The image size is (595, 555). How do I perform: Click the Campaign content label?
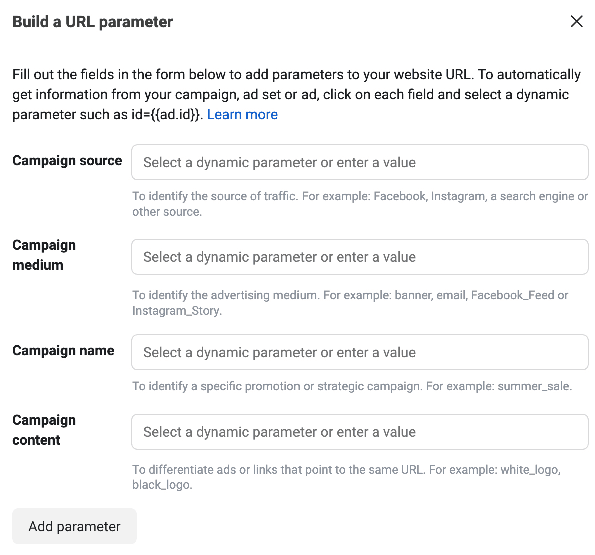click(44, 430)
